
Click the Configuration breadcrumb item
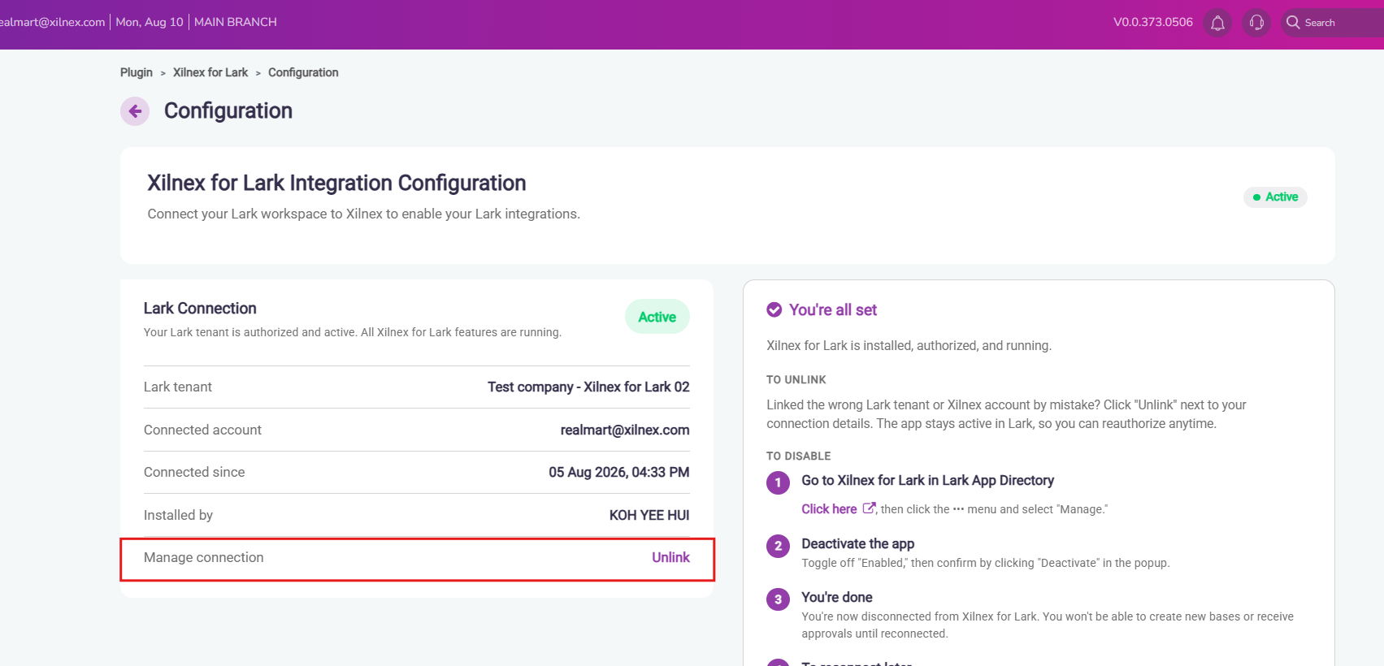click(303, 72)
